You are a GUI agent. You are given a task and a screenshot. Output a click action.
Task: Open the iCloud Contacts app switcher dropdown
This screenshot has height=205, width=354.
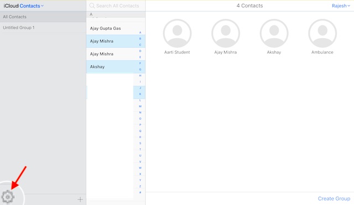[23, 6]
